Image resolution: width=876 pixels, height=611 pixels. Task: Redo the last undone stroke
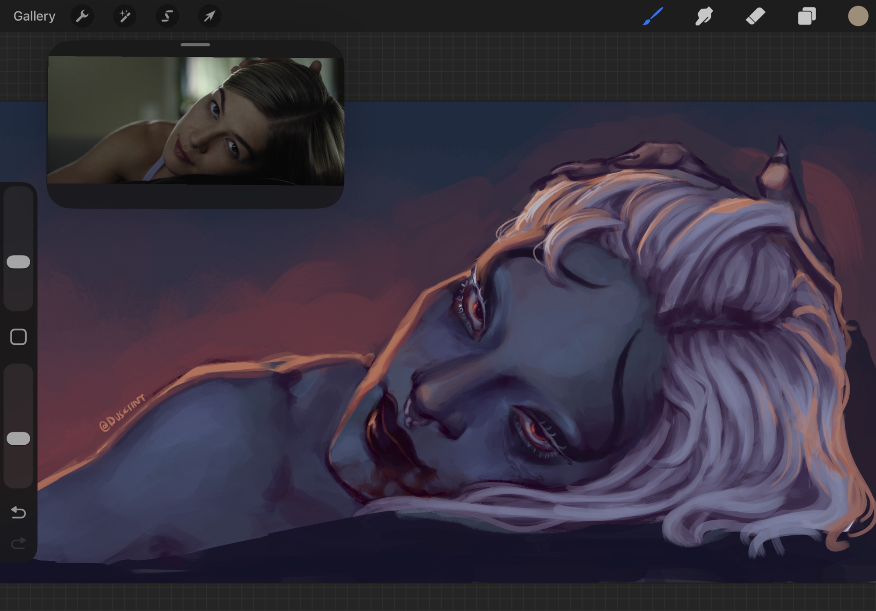coord(18,543)
